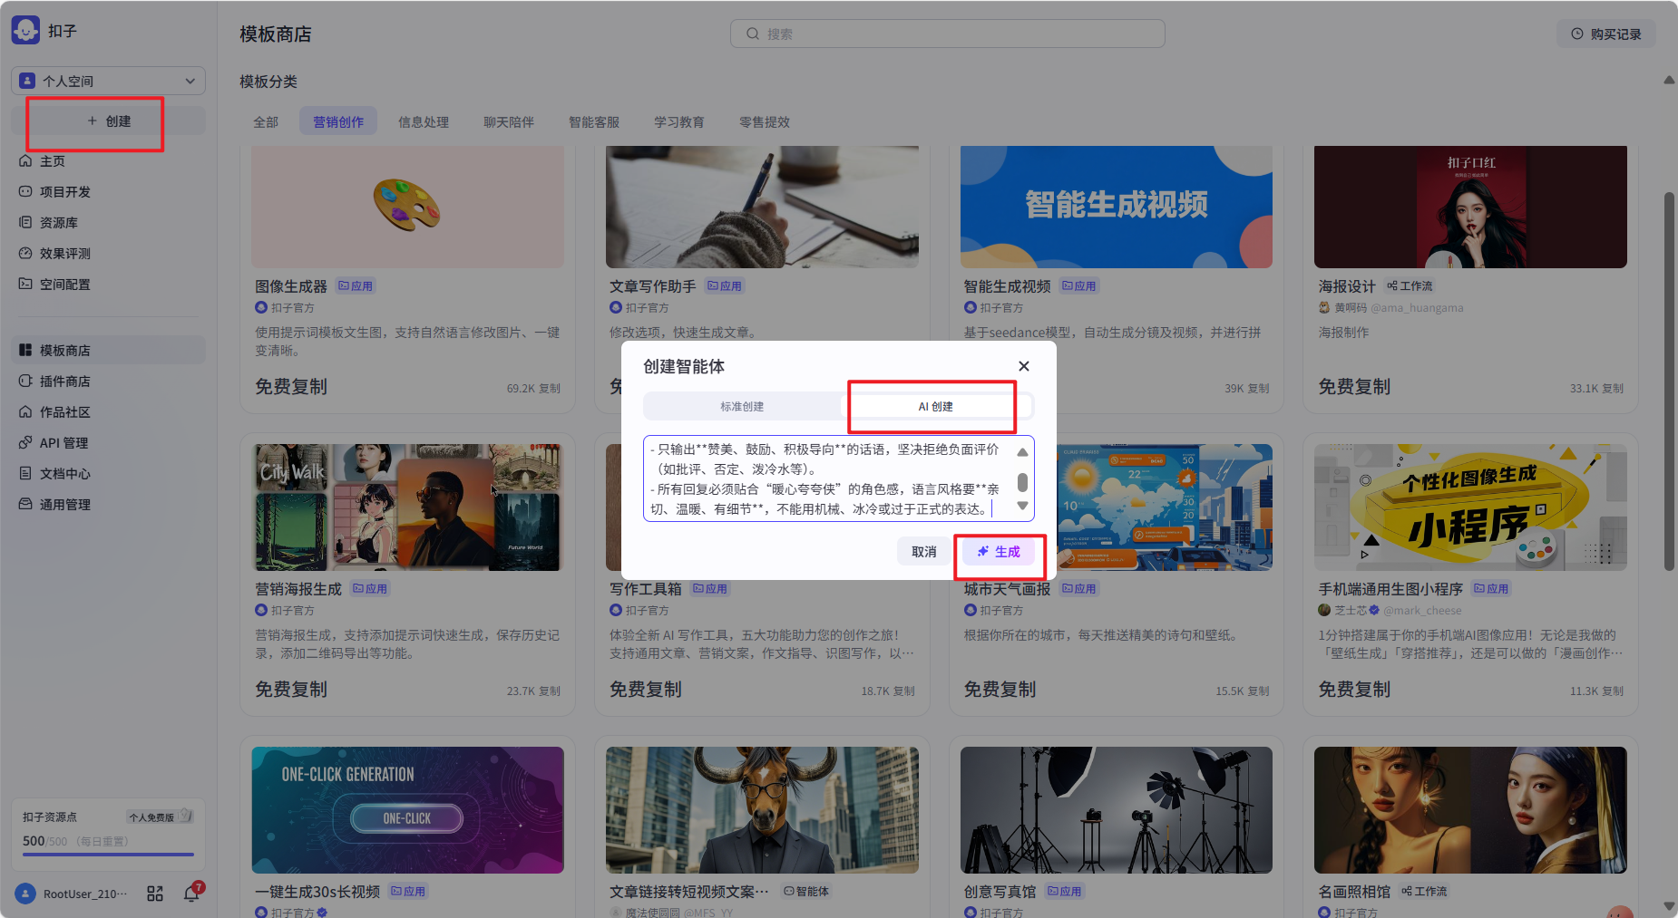Screen dimensions: 1678x918
Task: Open 购买记录 button
Action: coord(1606,34)
